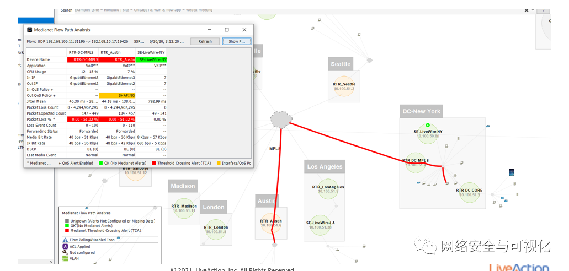Click the Forwarding Status row label

[x=42, y=131]
